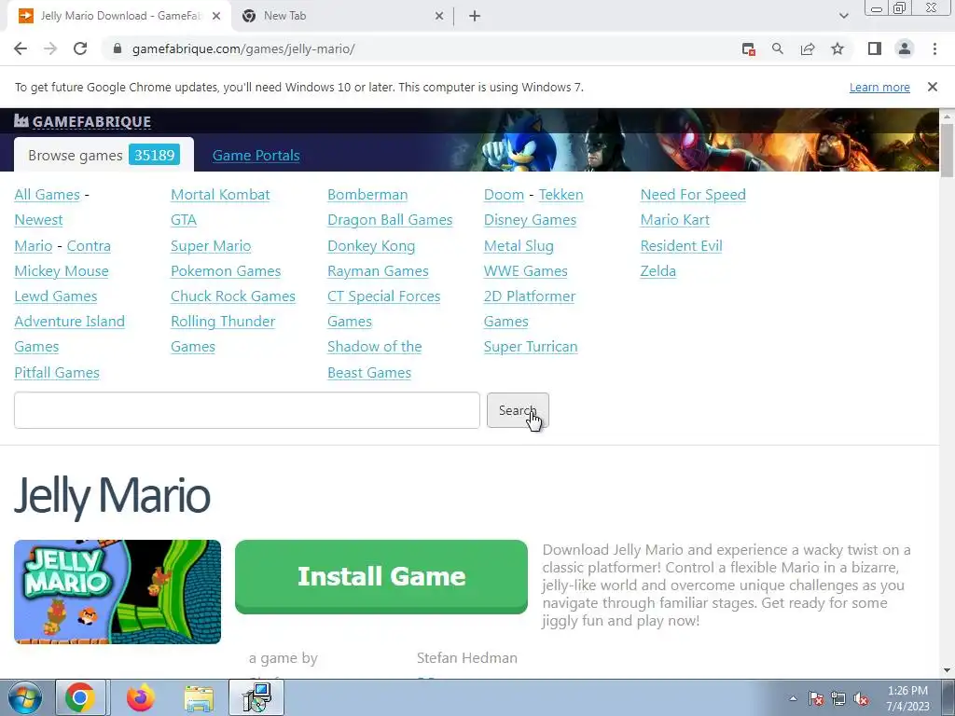Open Windows Explorer from the taskbar
The height and width of the screenshot is (716, 955).
pos(199,699)
